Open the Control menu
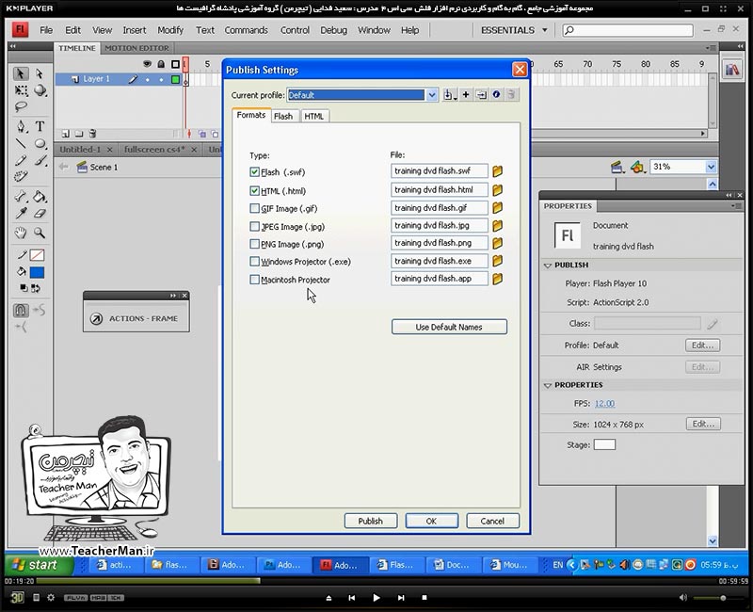The width and height of the screenshot is (753, 612). (295, 30)
